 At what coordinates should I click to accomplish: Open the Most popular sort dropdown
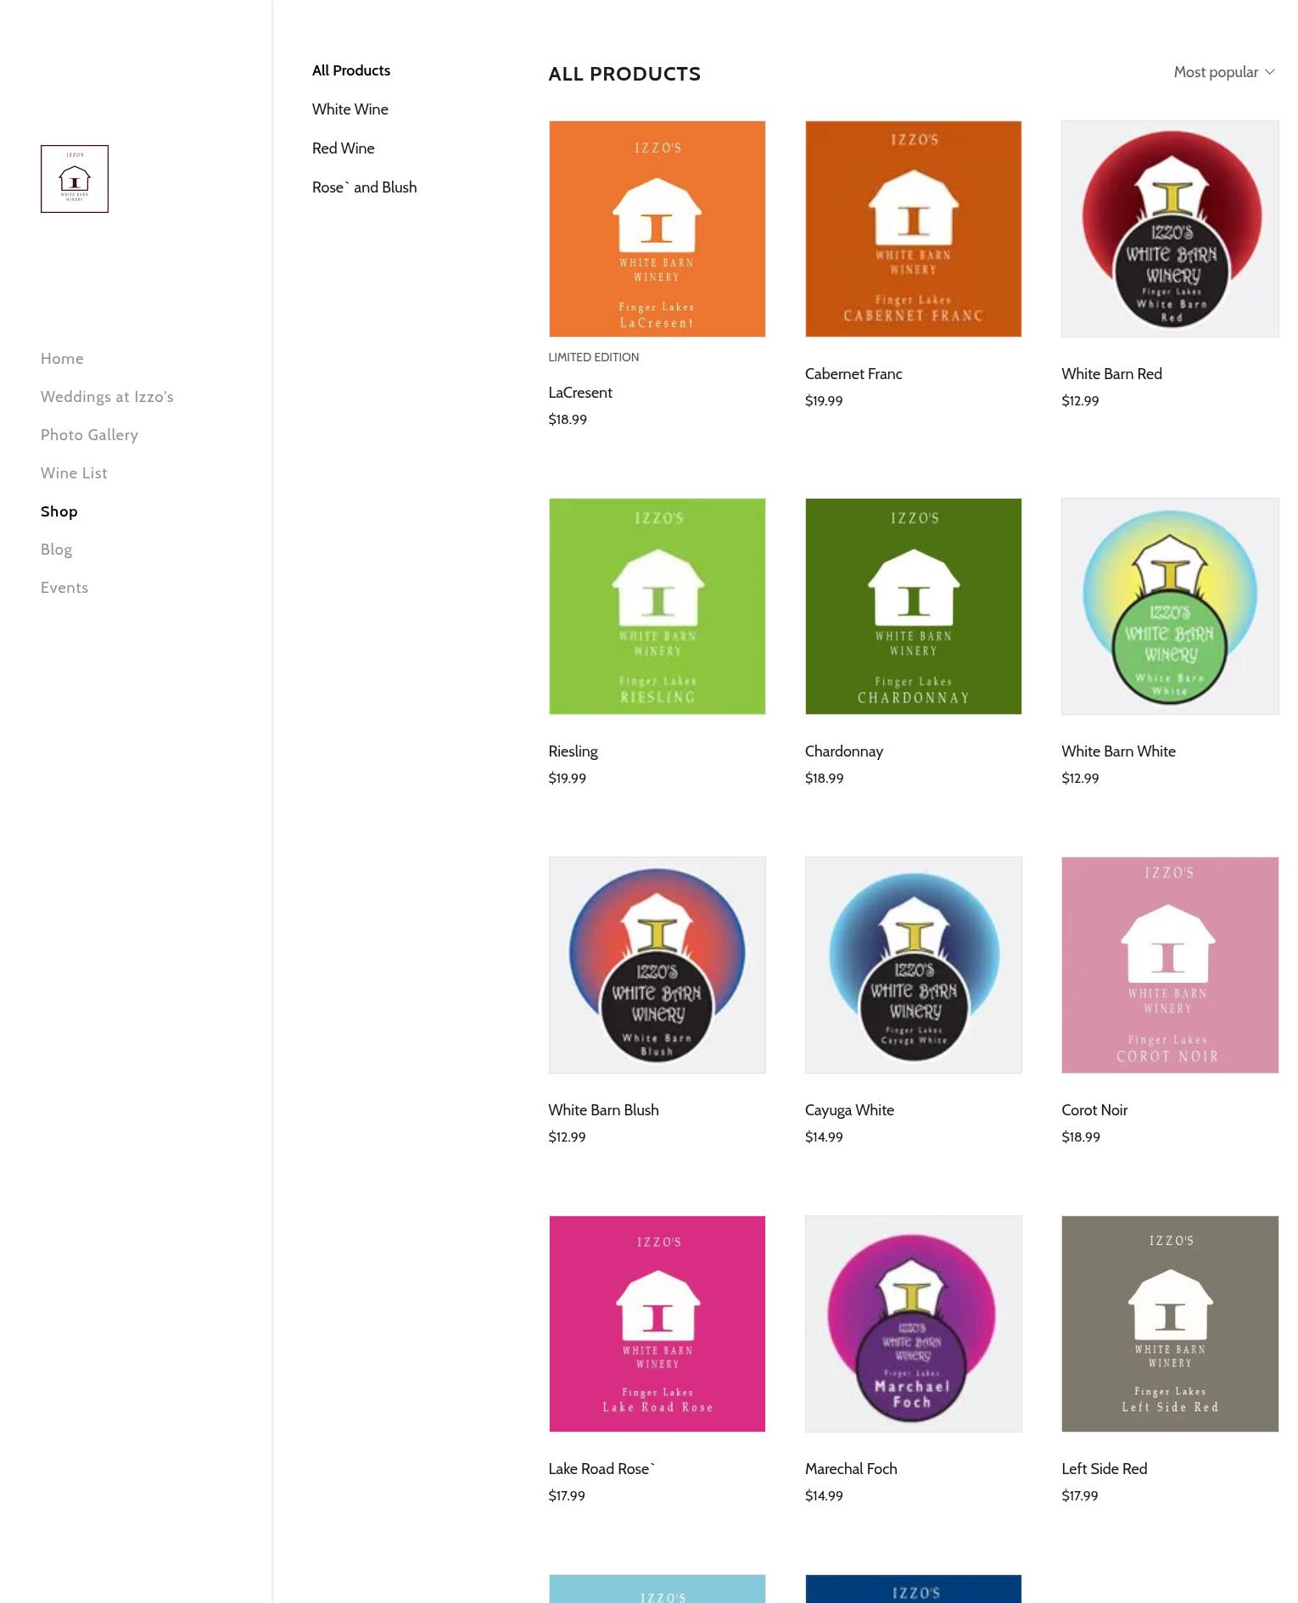tap(1224, 72)
